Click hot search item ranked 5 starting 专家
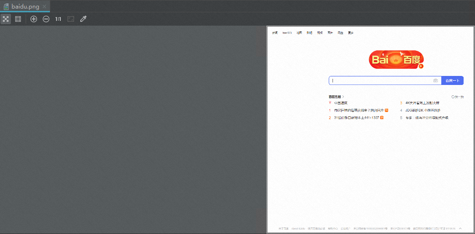475x234 pixels. [x=424, y=118]
